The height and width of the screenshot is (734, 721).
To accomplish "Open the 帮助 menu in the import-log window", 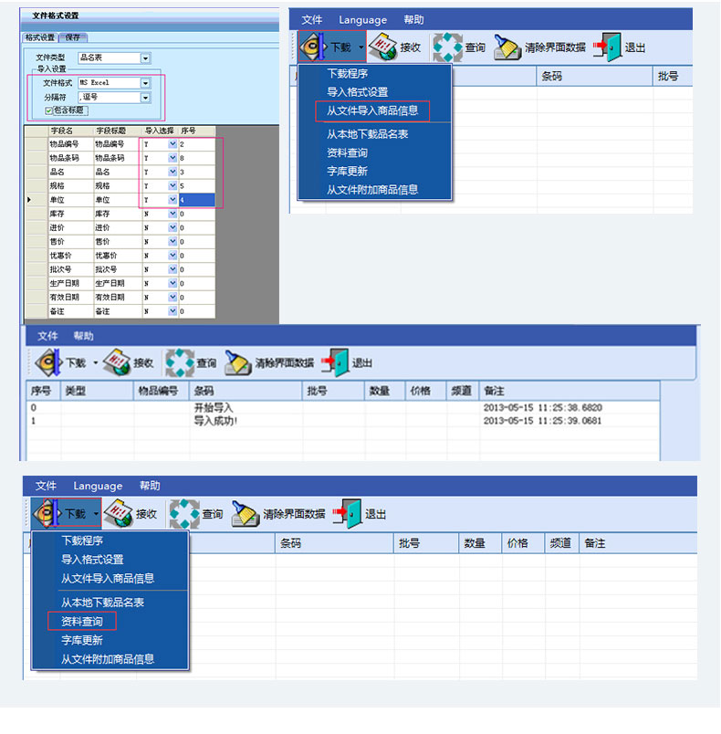I will tap(83, 336).
